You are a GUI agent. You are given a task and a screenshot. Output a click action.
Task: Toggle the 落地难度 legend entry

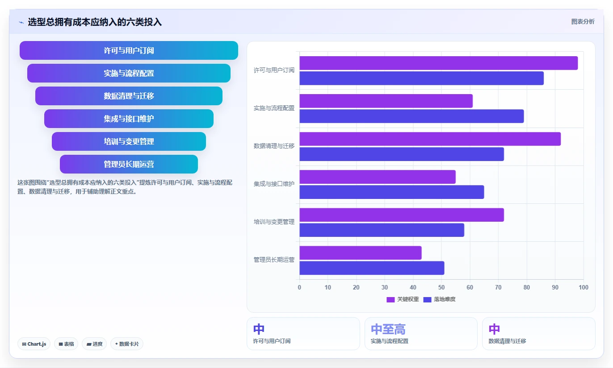(439, 299)
